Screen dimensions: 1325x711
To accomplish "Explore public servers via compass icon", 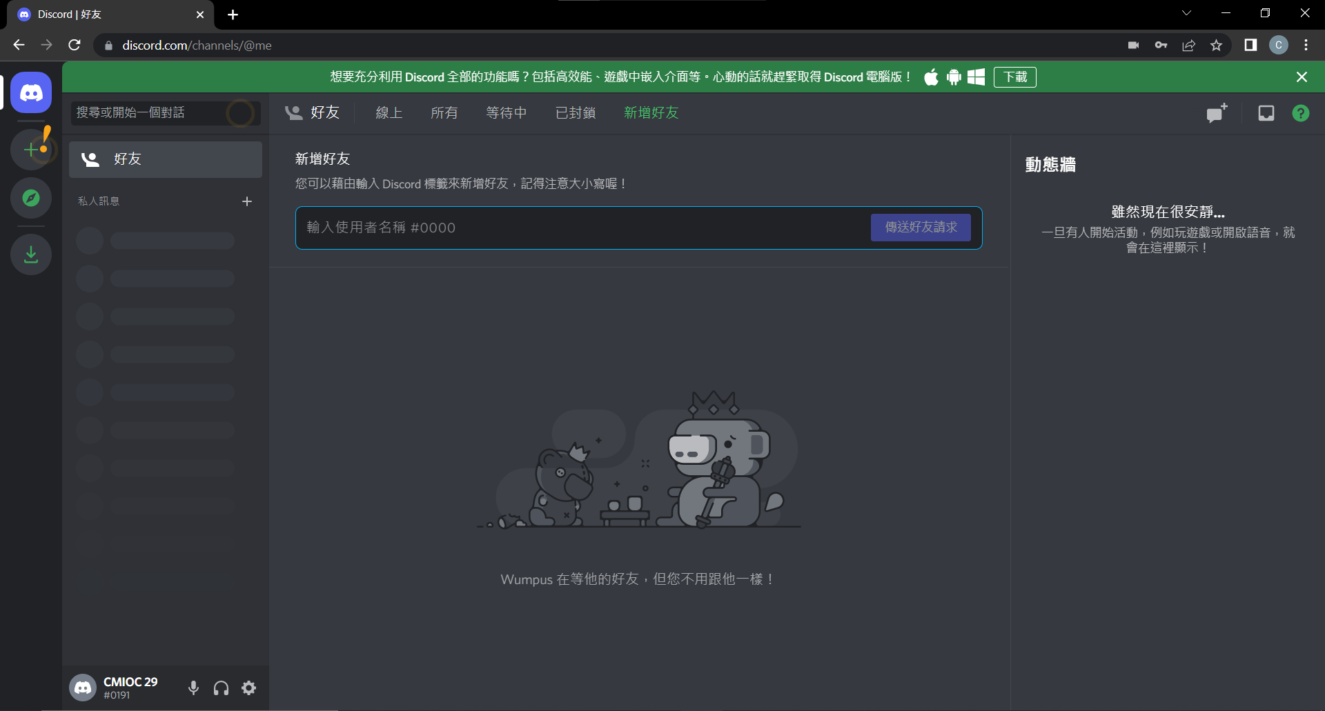I will pos(31,199).
